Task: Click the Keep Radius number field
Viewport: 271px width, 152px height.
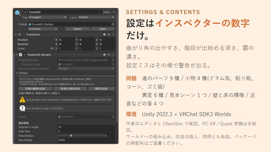Action: [110, 136]
